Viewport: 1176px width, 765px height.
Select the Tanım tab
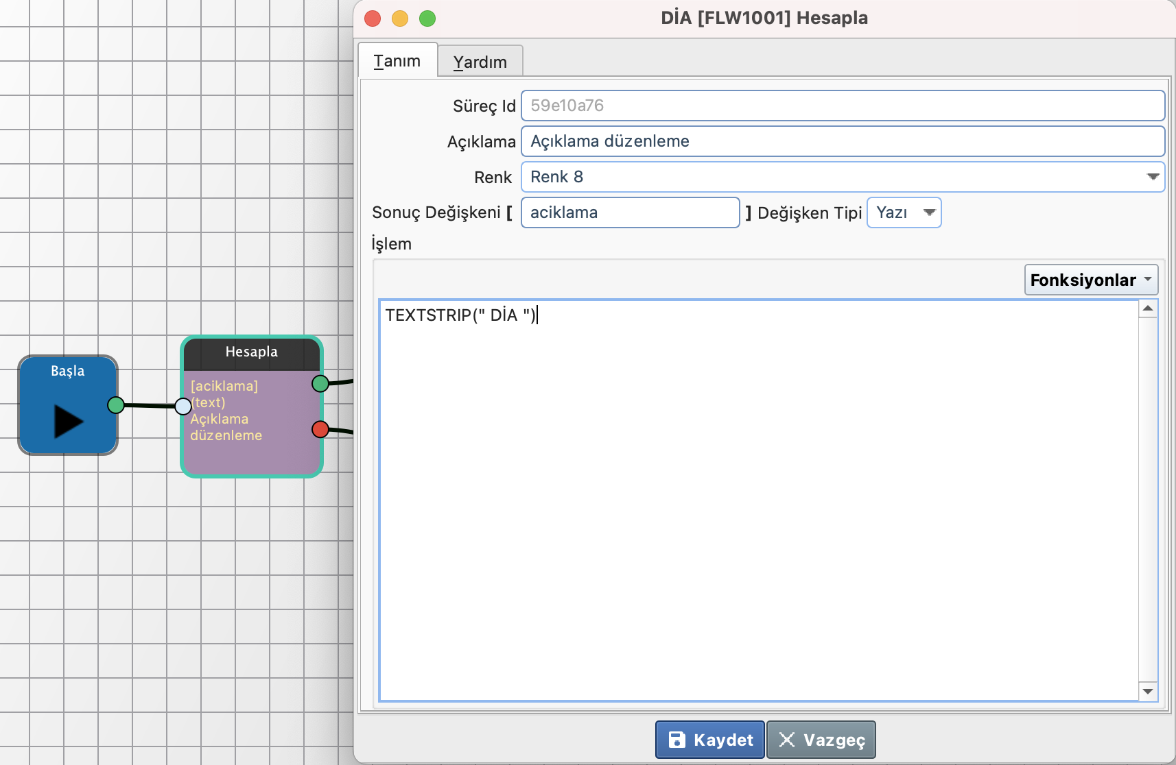click(397, 61)
